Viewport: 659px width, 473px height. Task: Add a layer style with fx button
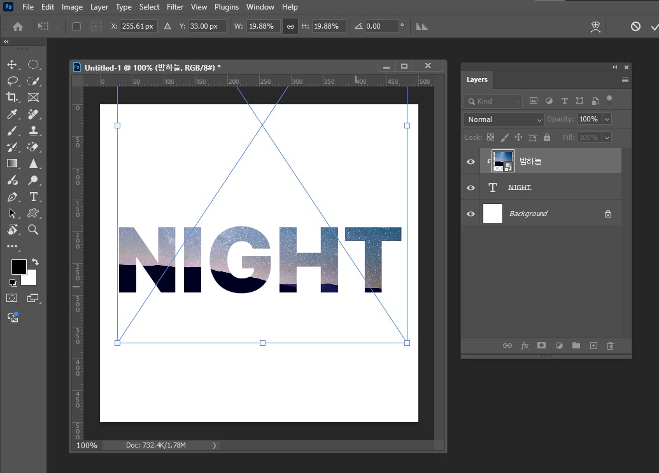525,346
